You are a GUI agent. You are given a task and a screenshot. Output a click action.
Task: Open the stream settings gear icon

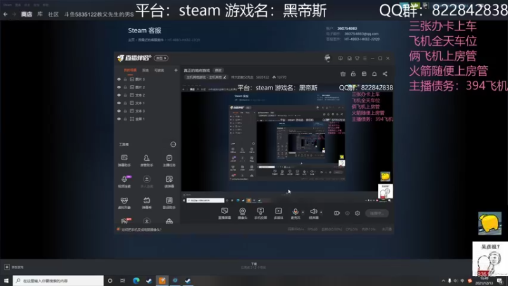point(358,213)
